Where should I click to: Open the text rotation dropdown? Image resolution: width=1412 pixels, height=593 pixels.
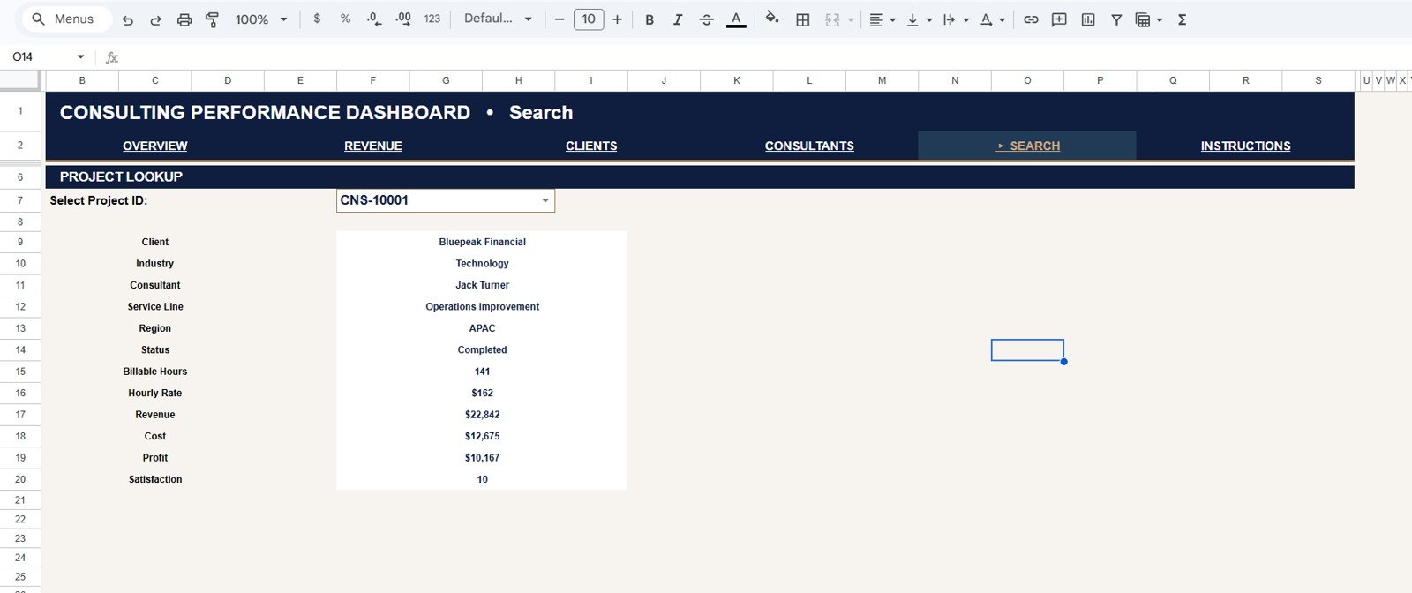pos(993,19)
